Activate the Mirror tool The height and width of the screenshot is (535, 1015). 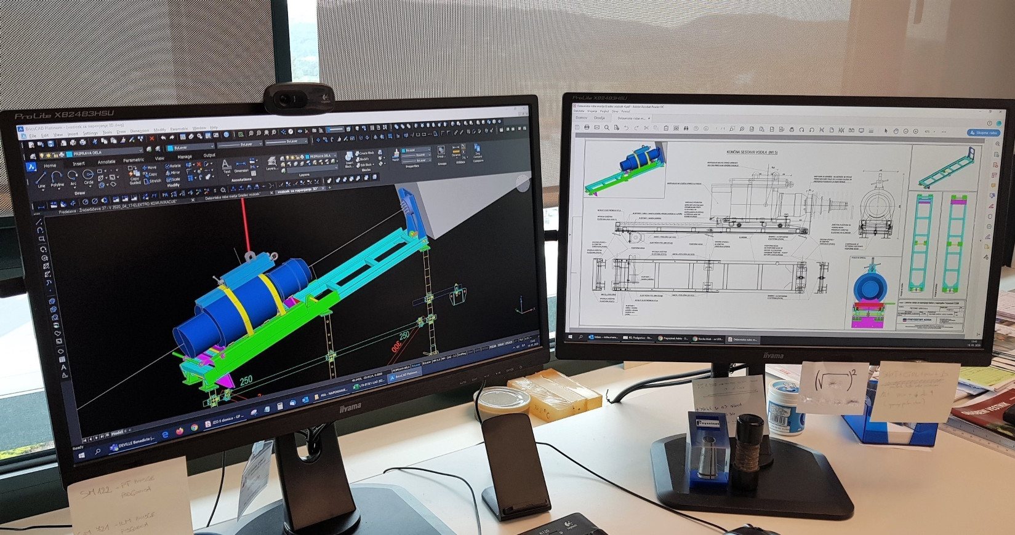pos(173,173)
